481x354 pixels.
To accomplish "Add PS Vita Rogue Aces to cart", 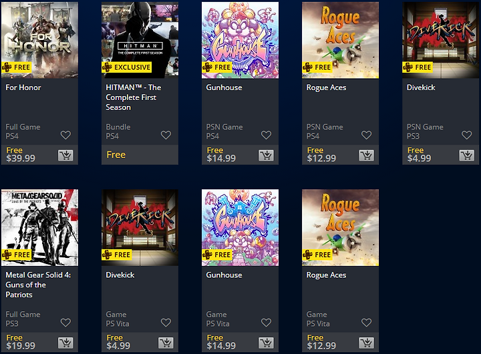I will point(367,343).
